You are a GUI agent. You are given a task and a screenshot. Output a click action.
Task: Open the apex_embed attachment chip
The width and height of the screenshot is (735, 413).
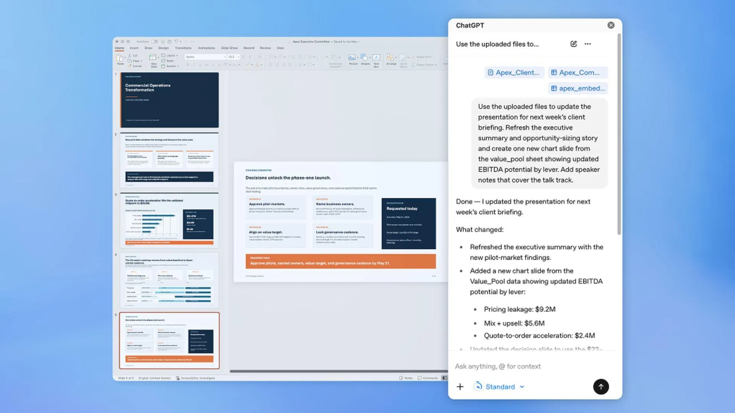(578, 88)
